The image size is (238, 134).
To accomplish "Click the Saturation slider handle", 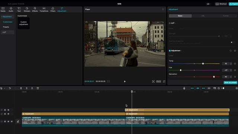I will click(x=214, y=77).
